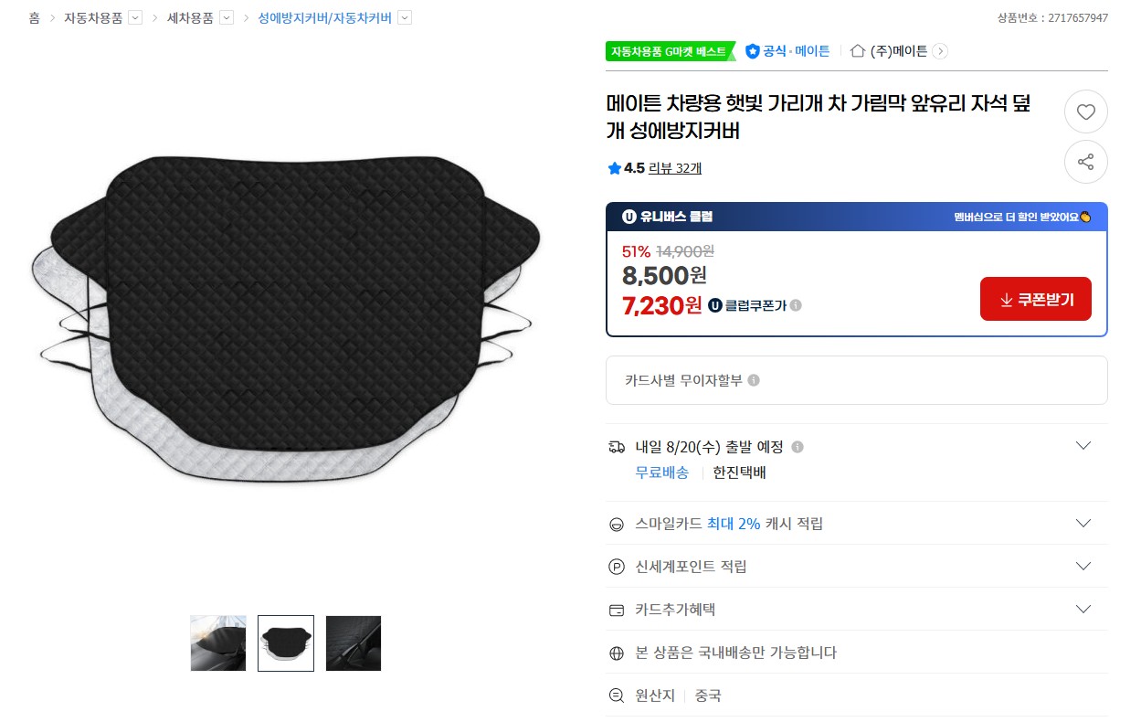Expand 신세계포인트 적립 section

click(x=1083, y=567)
